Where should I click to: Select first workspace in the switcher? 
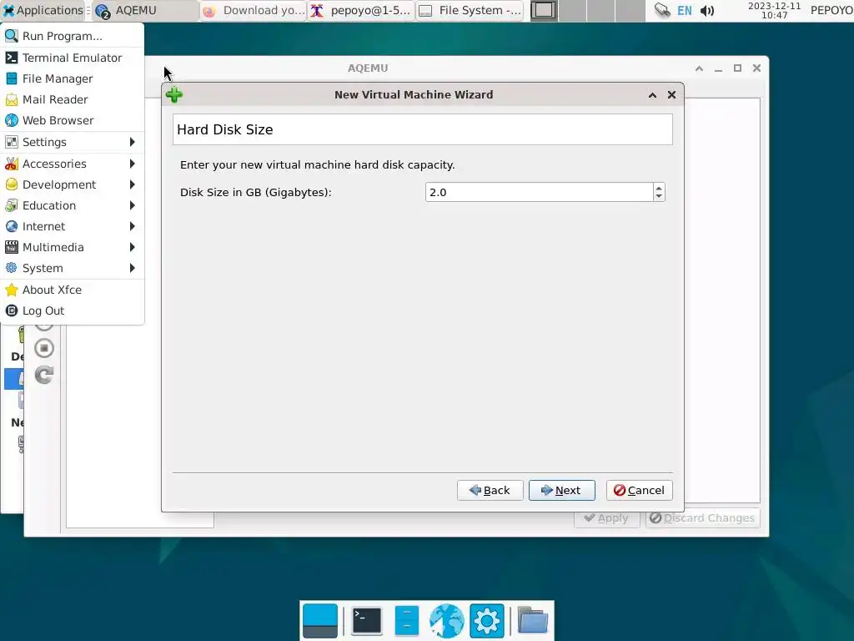coord(544,10)
